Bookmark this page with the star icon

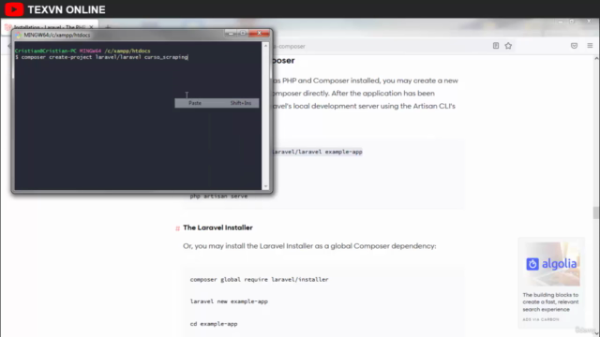click(x=508, y=46)
